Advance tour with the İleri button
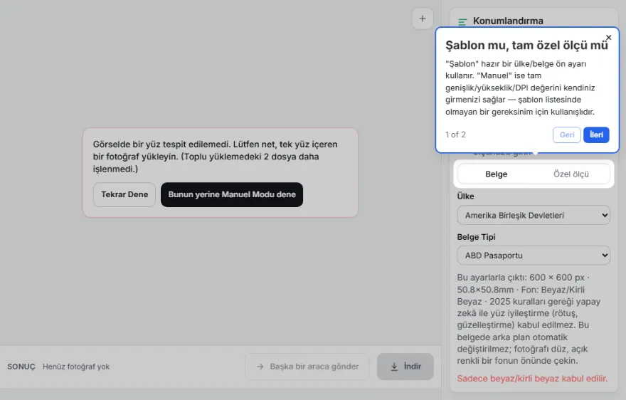The image size is (626, 400). (596, 135)
